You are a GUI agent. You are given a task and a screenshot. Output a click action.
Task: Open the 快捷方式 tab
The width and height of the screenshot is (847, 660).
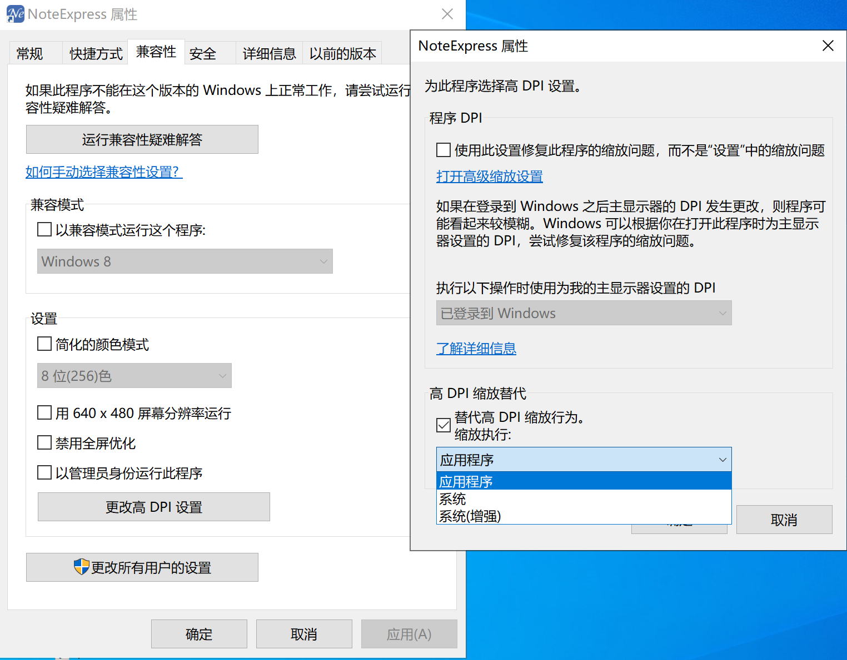pyautogui.click(x=96, y=53)
